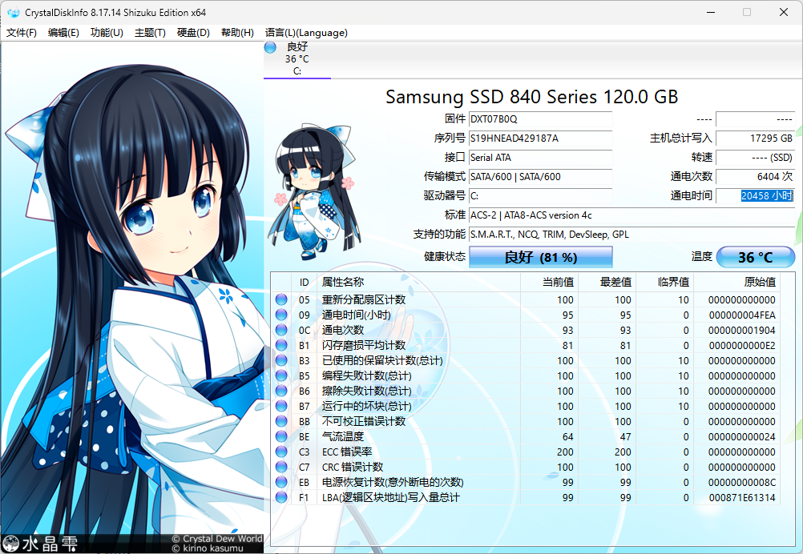The width and height of the screenshot is (803, 554).
Task: Click the blue status orb for drive C:
Action: pyautogui.click(x=270, y=47)
